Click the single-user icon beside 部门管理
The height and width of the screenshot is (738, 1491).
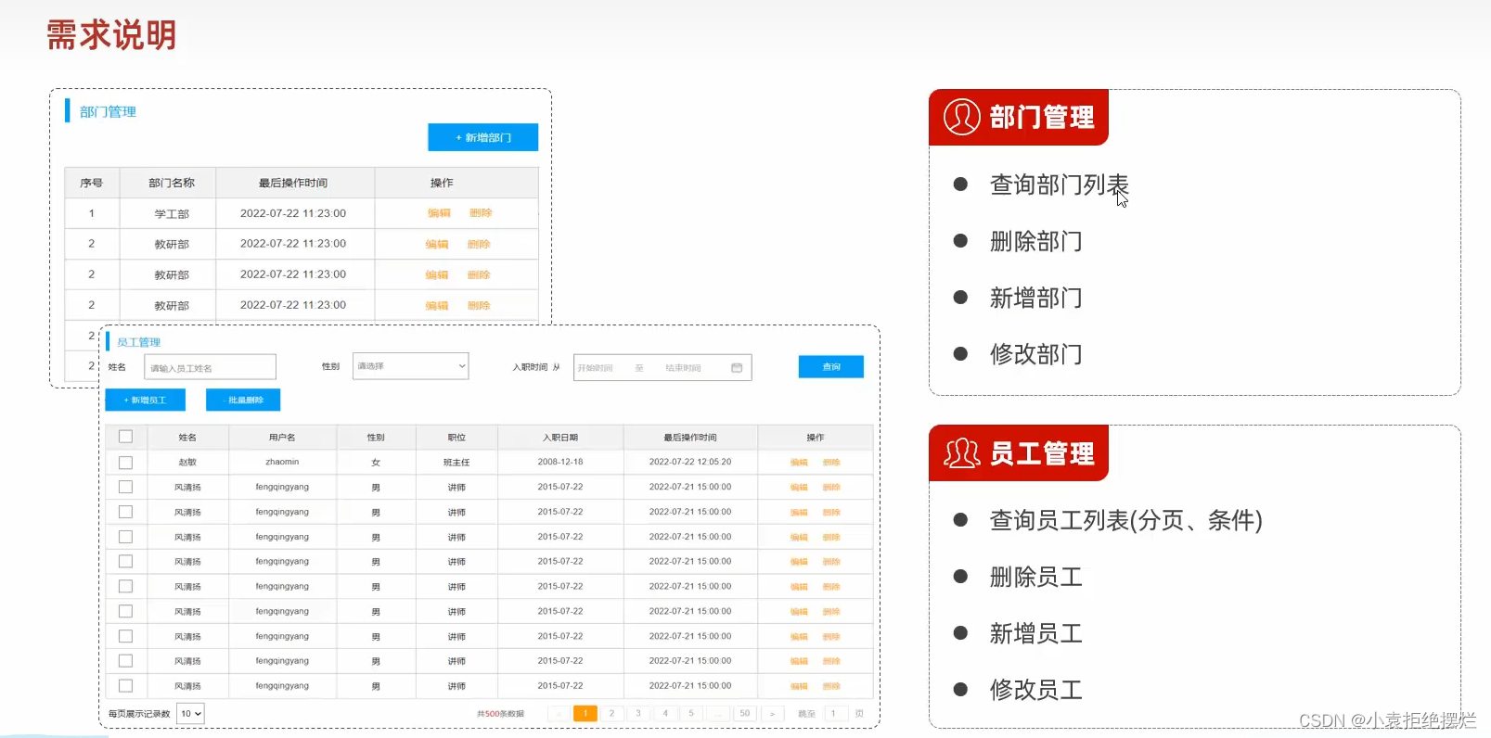962,117
